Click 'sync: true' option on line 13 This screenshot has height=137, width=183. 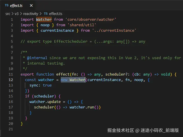tap(41, 85)
